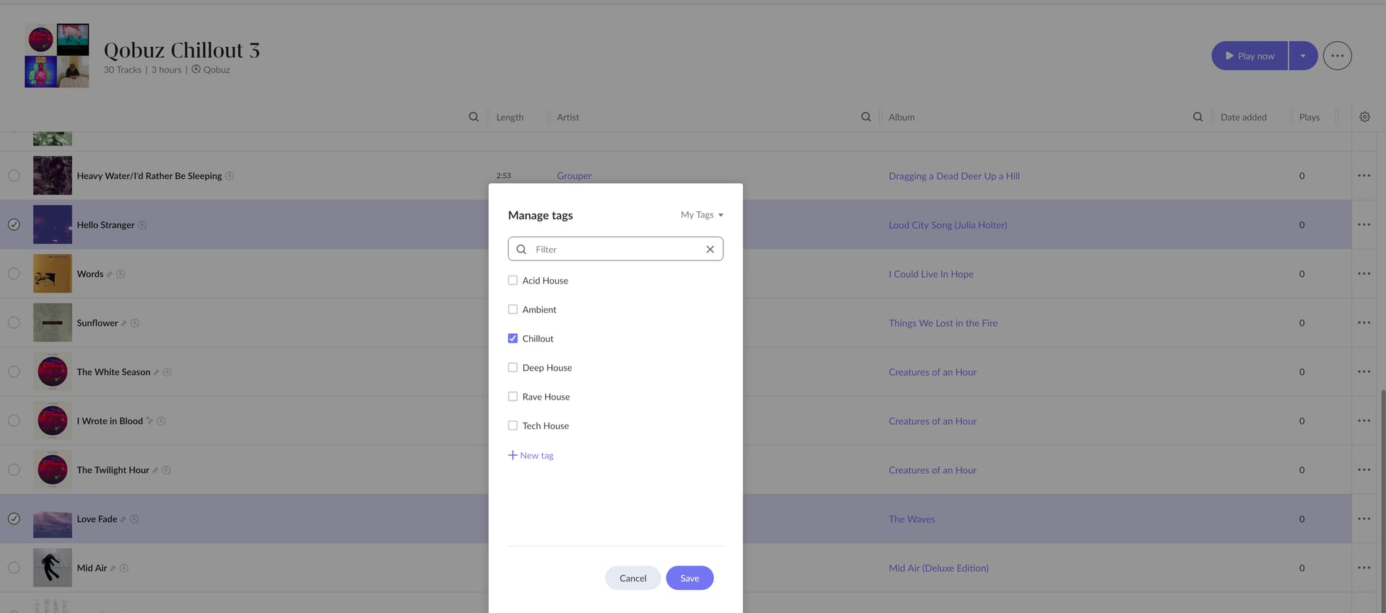
Task: Open more options for Love Fade track
Action: point(1363,519)
